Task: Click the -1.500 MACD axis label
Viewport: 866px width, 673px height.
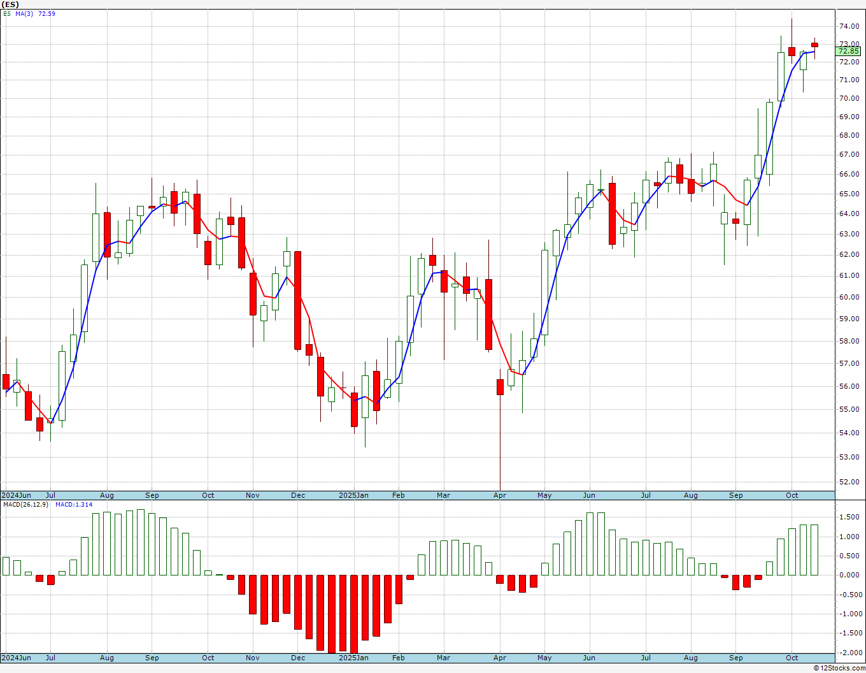Action: tap(849, 633)
